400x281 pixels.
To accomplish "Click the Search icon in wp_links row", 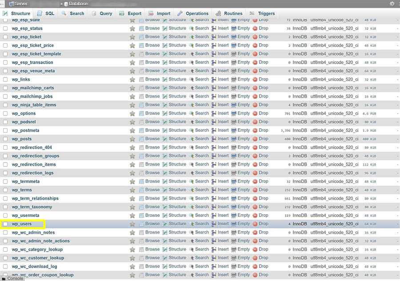I will pos(191,80).
